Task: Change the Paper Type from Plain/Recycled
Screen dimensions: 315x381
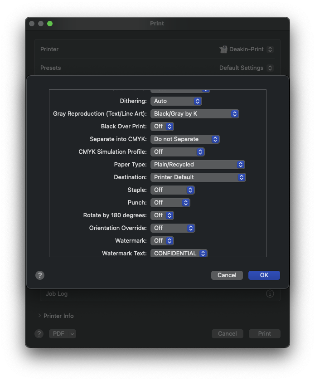Action: coord(198,164)
